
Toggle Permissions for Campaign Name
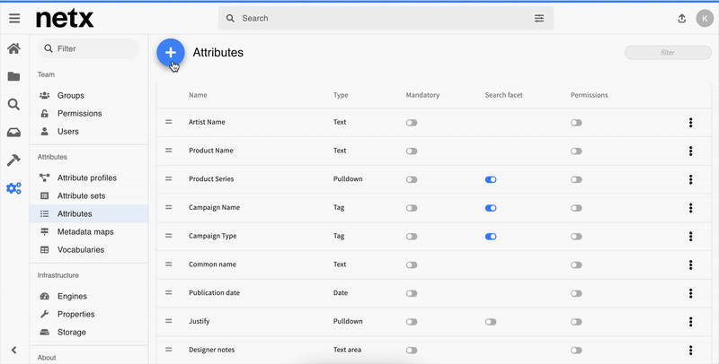pos(576,208)
